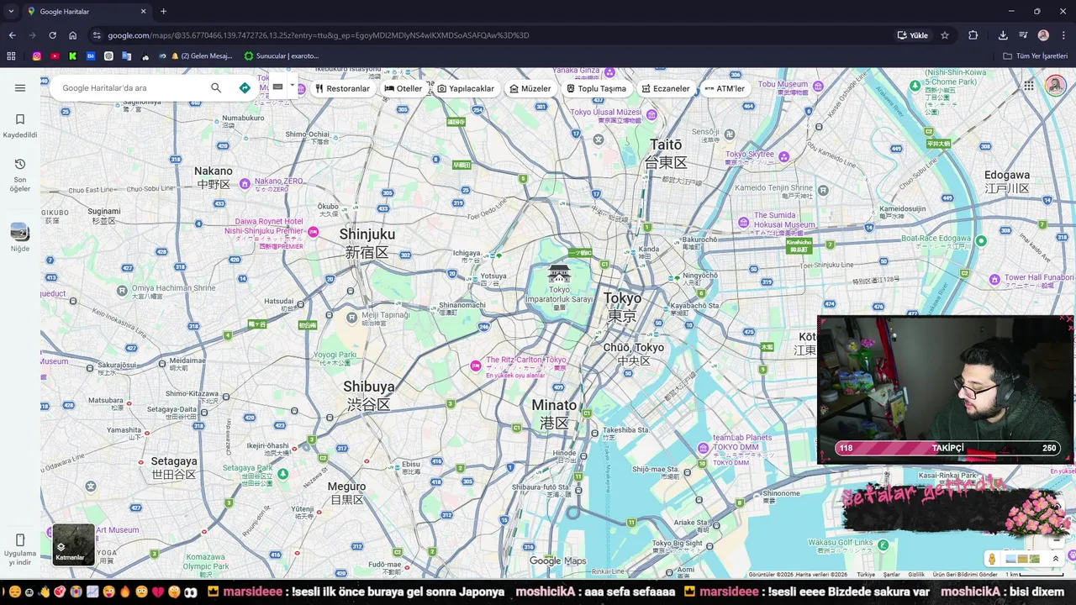Screen dimensions: 1076x605
Task: Open the Kaydedildi saved places panel
Action: pos(20,125)
